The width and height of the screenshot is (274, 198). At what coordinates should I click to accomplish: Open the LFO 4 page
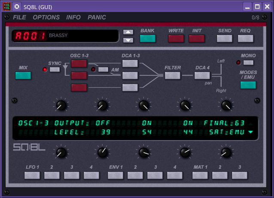91,176
